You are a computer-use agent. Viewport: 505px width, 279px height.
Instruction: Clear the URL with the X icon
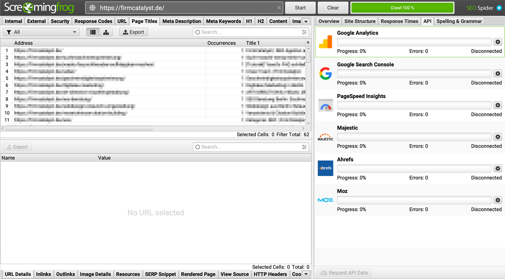click(x=279, y=8)
